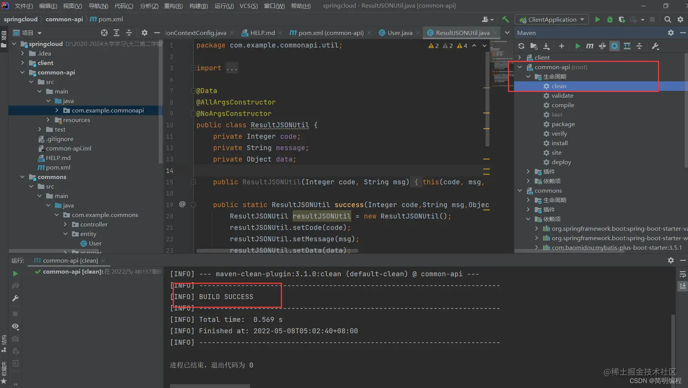This screenshot has height=388, width=688.
Task: Toggle scroll to end in the console output
Action: click(683, 286)
